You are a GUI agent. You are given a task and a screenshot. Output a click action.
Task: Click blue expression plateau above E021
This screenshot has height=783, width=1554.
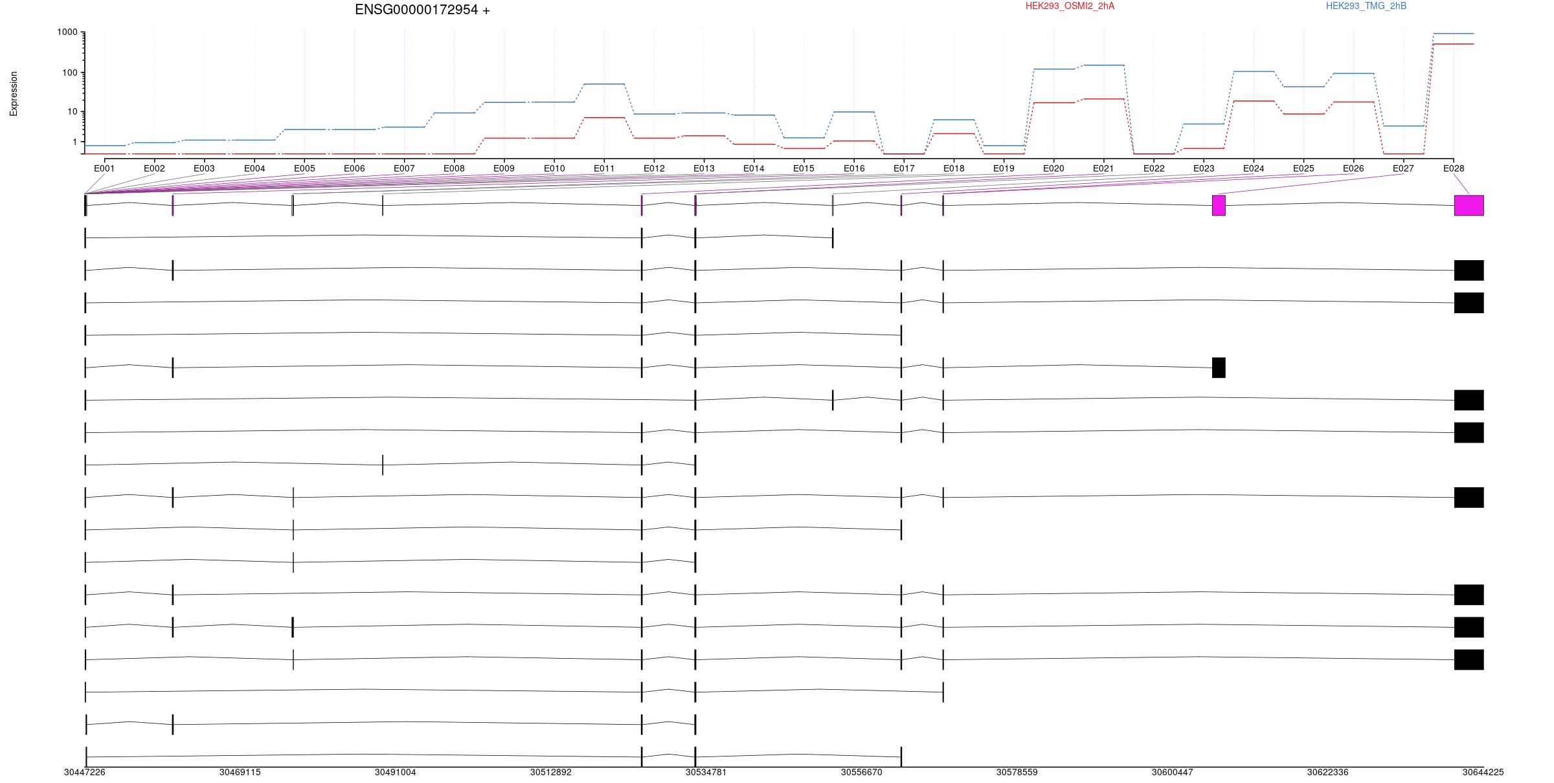pyautogui.click(x=1103, y=65)
